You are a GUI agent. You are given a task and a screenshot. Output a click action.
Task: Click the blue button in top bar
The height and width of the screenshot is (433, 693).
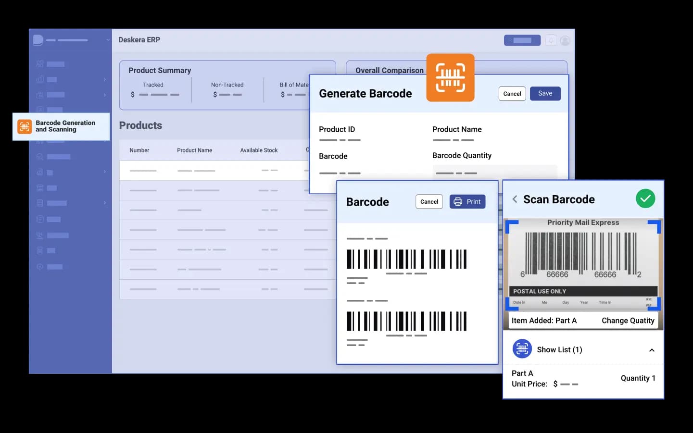click(522, 40)
